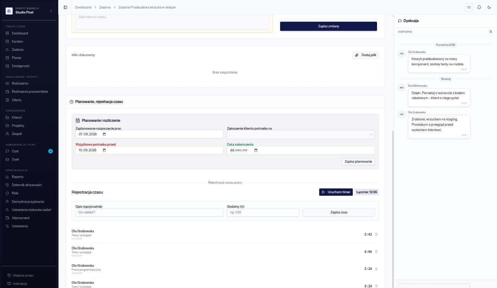
Task: Save changes with Zapisz zmiany
Action: tap(328, 26)
